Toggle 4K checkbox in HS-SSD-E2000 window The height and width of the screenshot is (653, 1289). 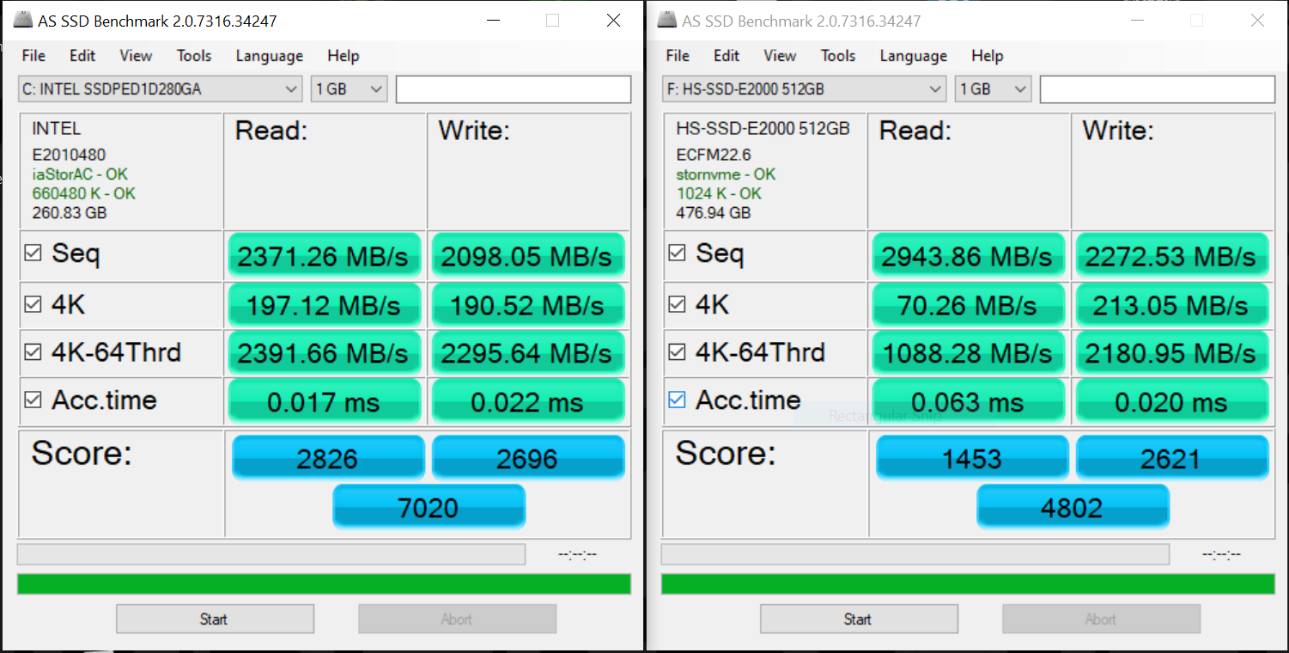(x=677, y=304)
